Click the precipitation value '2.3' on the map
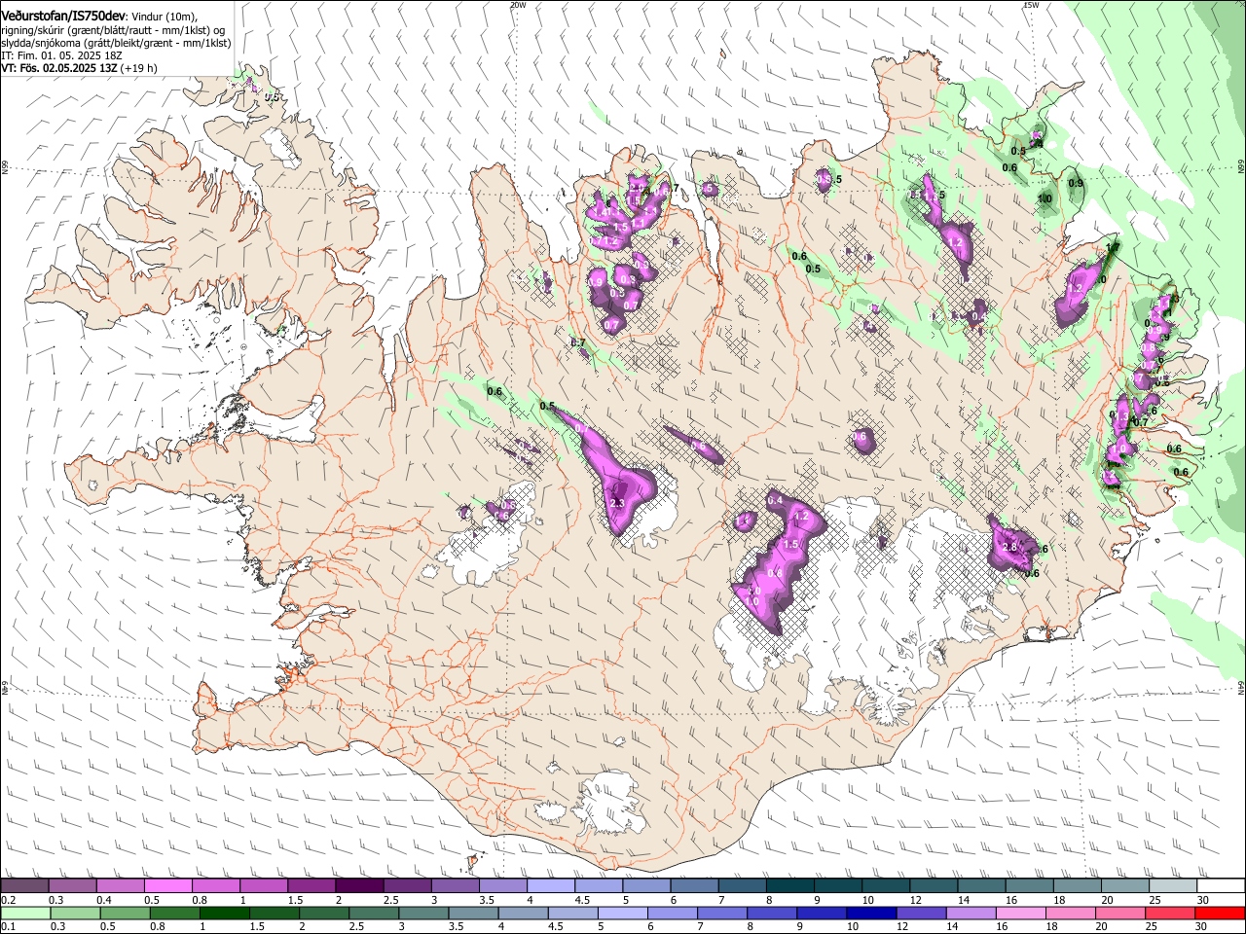The image size is (1246, 934). [616, 503]
